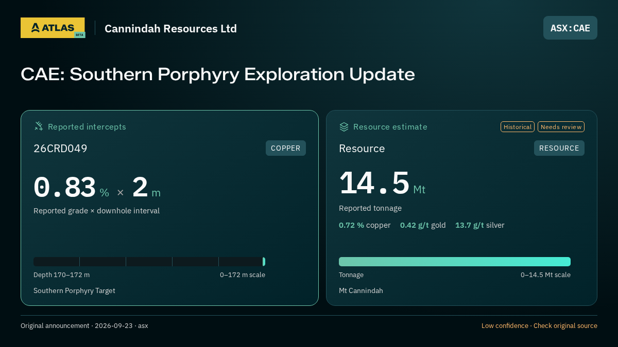Click the 0.83 grade value
The width and height of the screenshot is (618, 347).
point(64,188)
